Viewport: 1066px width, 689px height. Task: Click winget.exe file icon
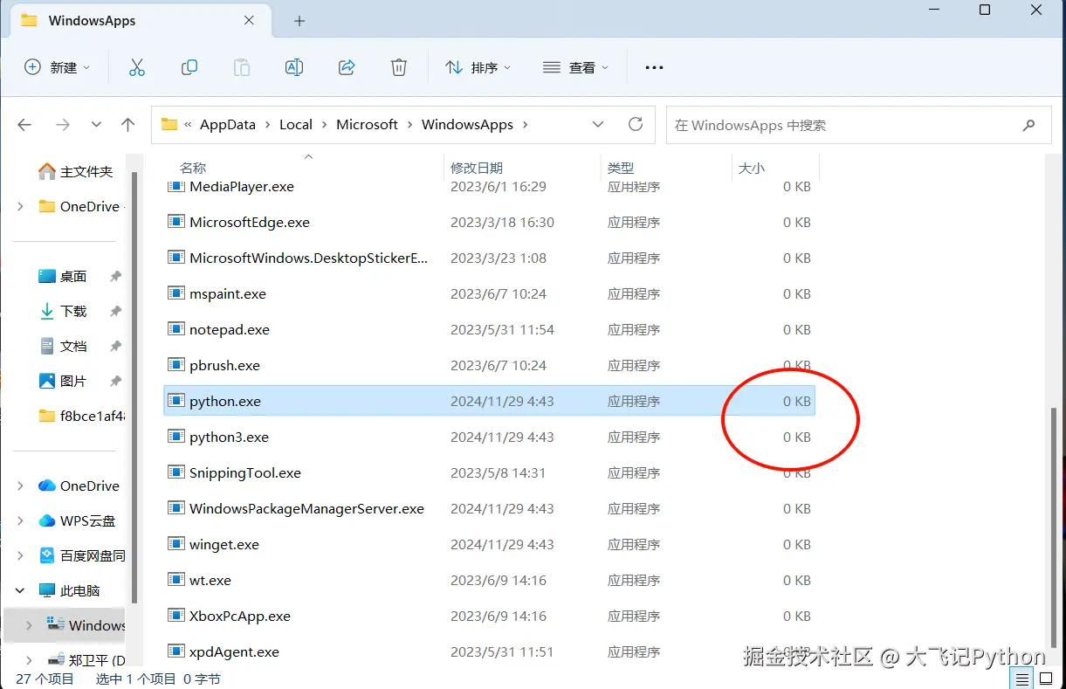pos(175,544)
